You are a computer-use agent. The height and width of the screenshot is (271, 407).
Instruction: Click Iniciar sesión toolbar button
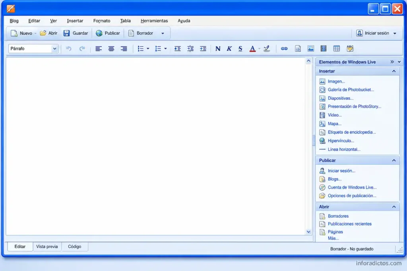point(373,33)
